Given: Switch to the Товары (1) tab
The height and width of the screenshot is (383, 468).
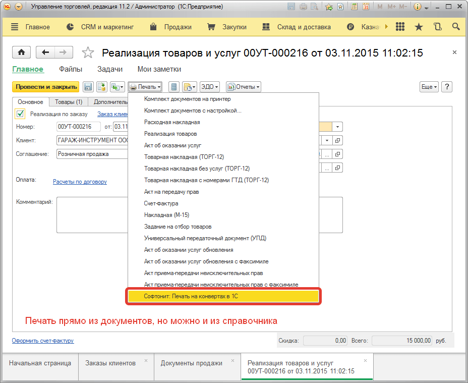Looking at the screenshot, I should pos(69,102).
